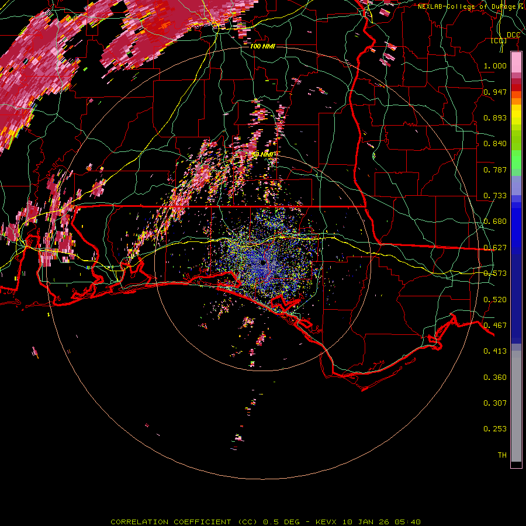Screen dimensions: 526x526
Task: Click the 0.307 legend value
Action: tap(495, 403)
